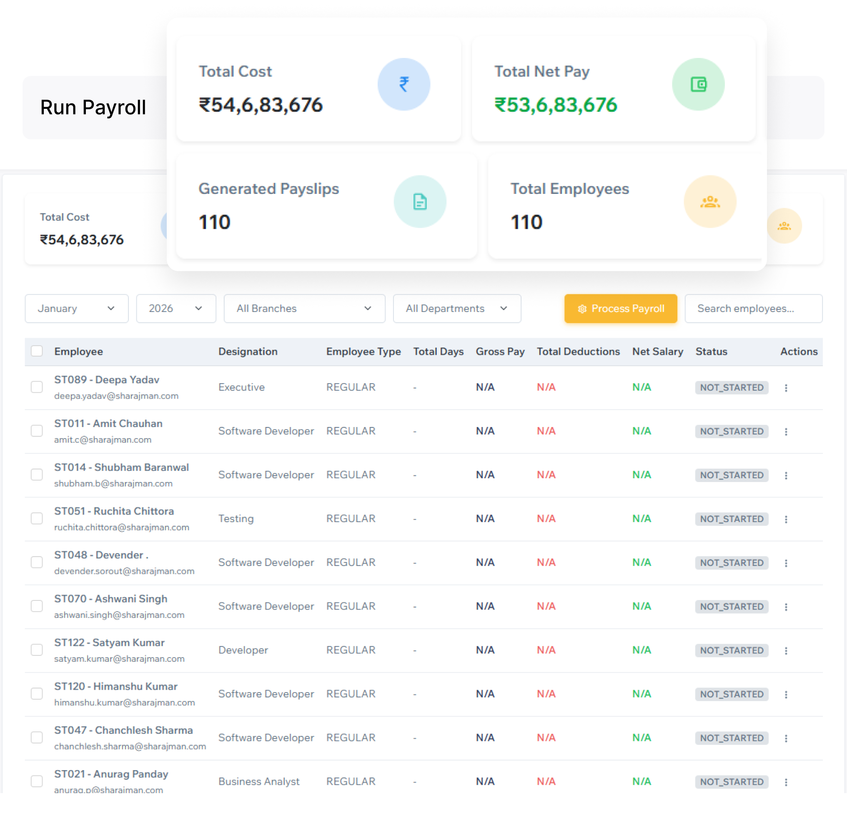Screen dimensions: 847x821
Task: Click the three-dot actions icon for Deepa Yadav
Action: [x=786, y=388]
